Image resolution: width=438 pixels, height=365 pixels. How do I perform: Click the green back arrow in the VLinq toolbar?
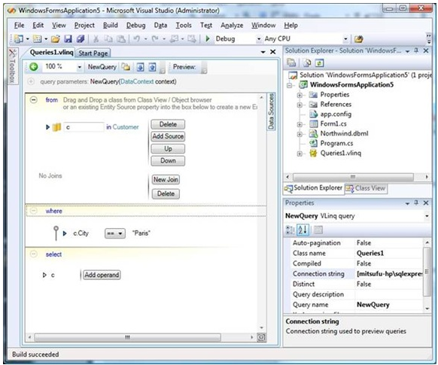click(34, 67)
